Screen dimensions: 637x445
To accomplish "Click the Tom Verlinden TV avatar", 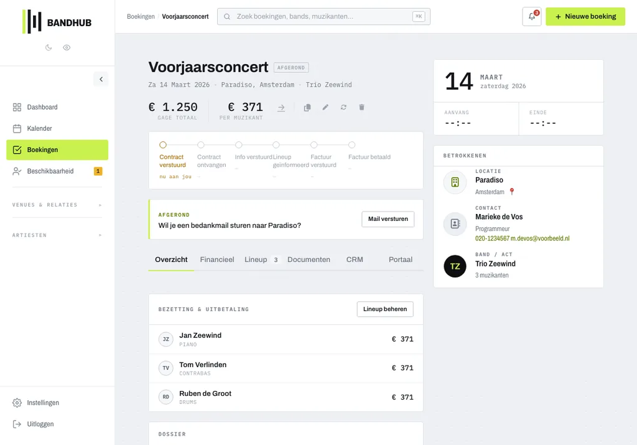I will (165, 368).
